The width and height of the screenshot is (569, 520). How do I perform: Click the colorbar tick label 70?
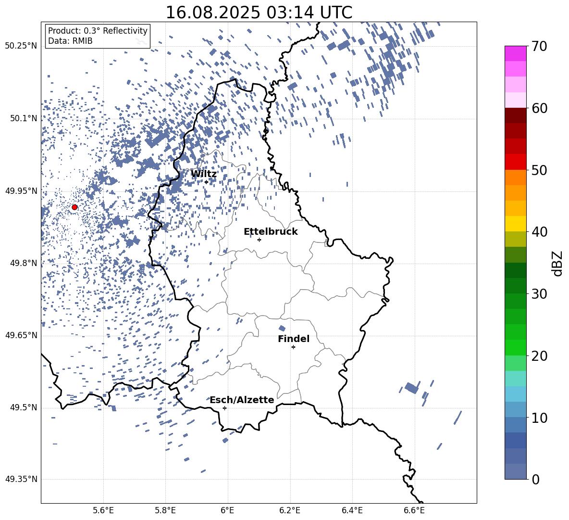540,47
